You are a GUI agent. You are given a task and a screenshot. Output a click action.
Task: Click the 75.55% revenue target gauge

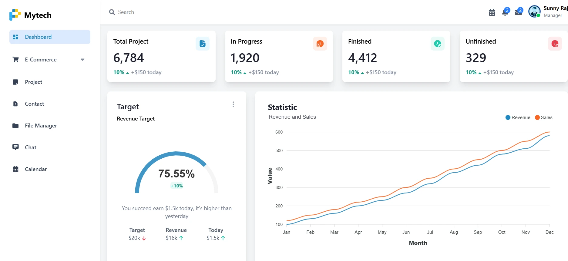point(176,172)
